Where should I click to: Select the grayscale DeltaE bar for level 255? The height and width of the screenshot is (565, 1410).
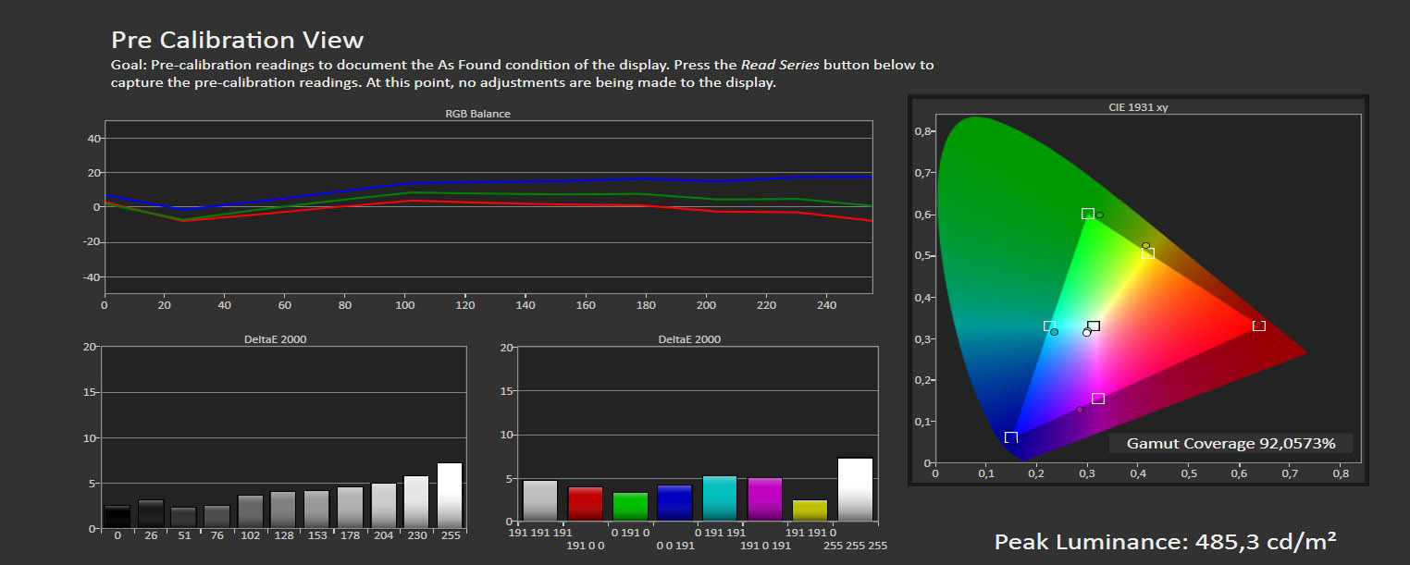point(451,496)
